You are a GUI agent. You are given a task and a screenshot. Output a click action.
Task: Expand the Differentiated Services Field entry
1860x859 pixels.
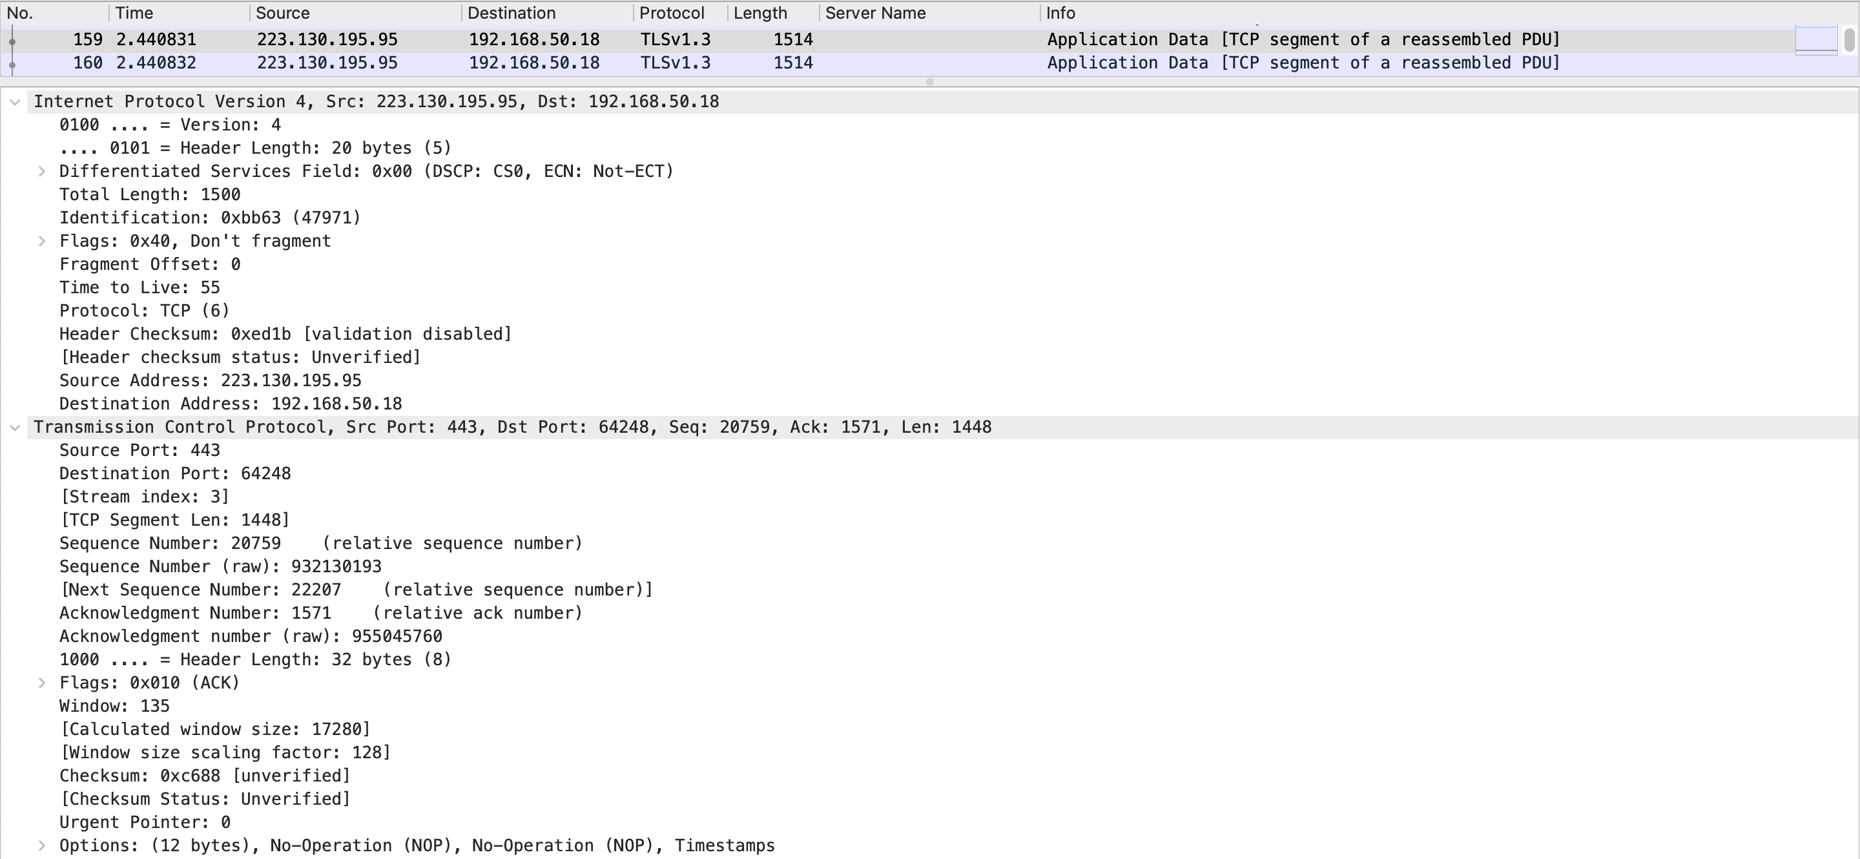coord(42,172)
